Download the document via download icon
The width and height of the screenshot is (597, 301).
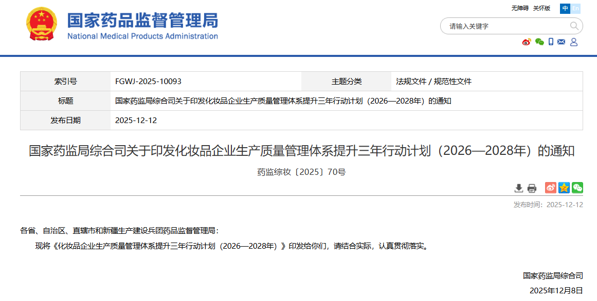pyautogui.click(x=519, y=188)
